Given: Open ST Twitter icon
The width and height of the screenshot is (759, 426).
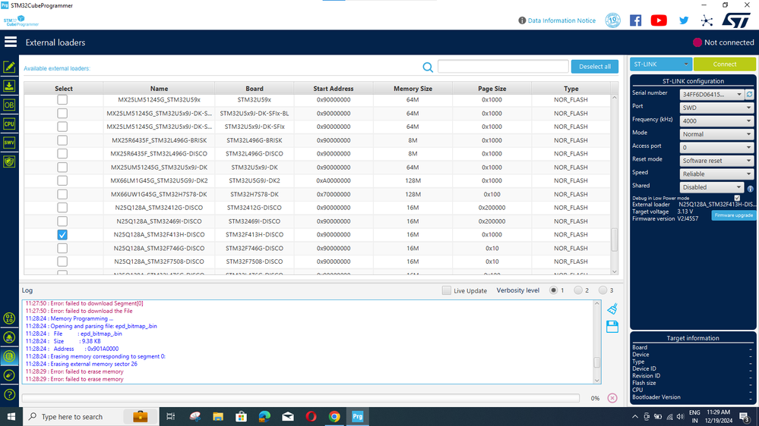Looking at the screenshot, I should point(684,20).
